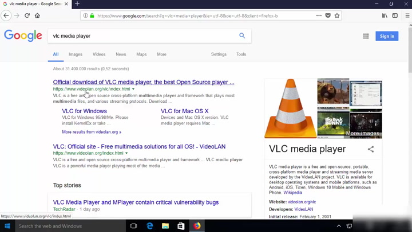Go to the Firefox home page

pos(37,15)
